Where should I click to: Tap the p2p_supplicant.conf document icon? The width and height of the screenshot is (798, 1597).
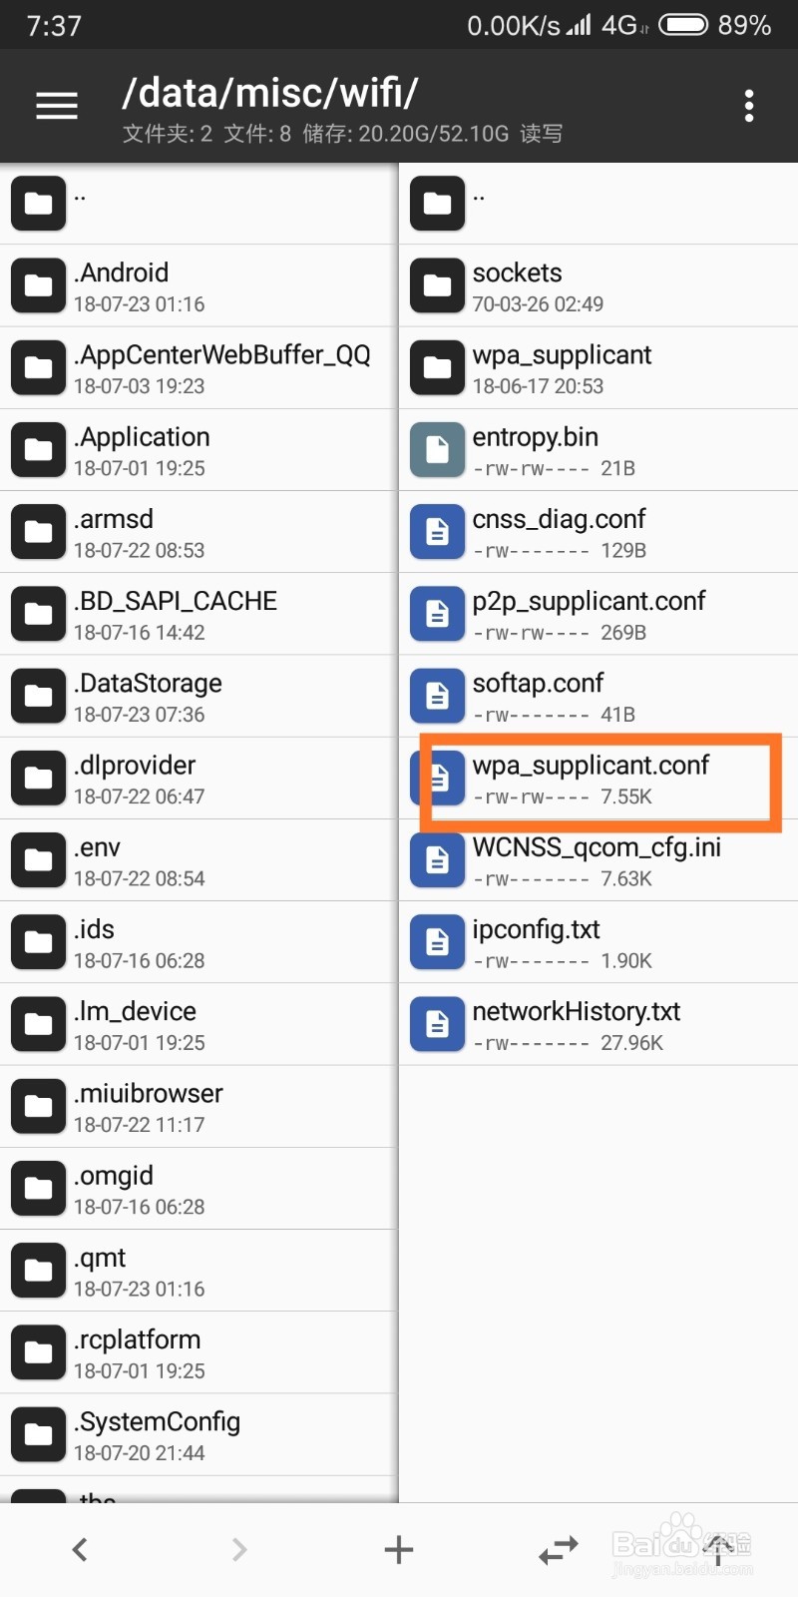click(x=437, y=614)
